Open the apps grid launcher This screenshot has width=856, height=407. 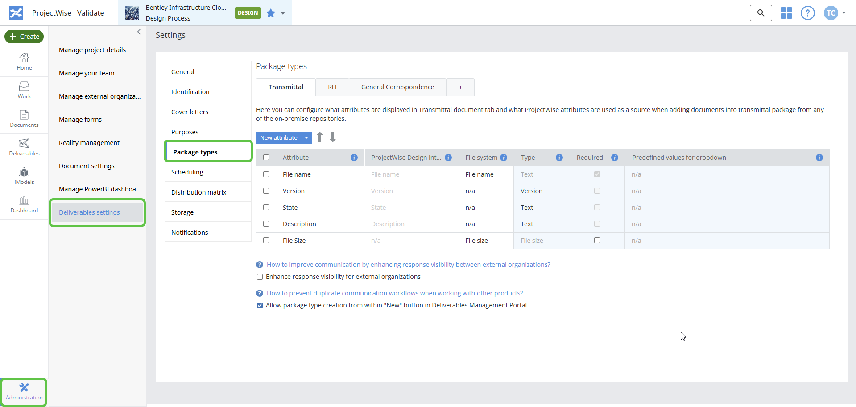(x=786, y=13)
